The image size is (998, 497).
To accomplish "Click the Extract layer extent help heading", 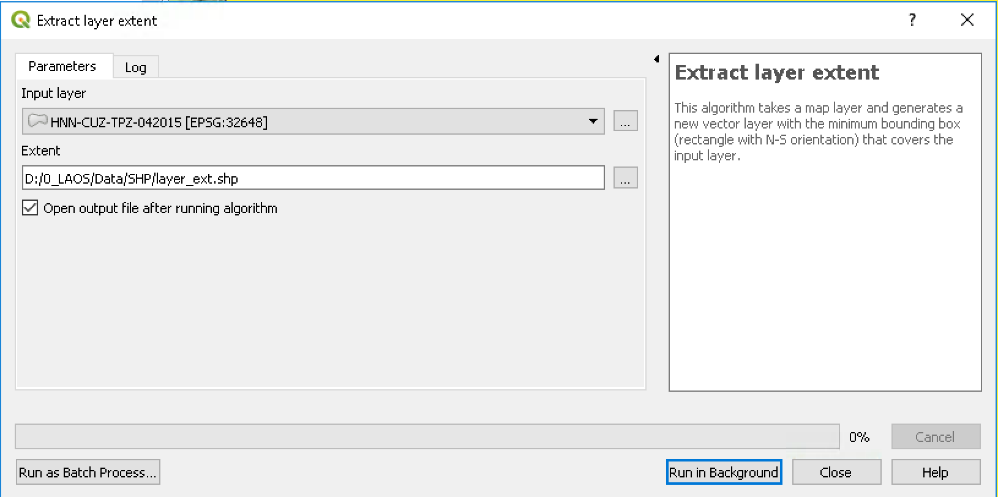I will 777,73.
